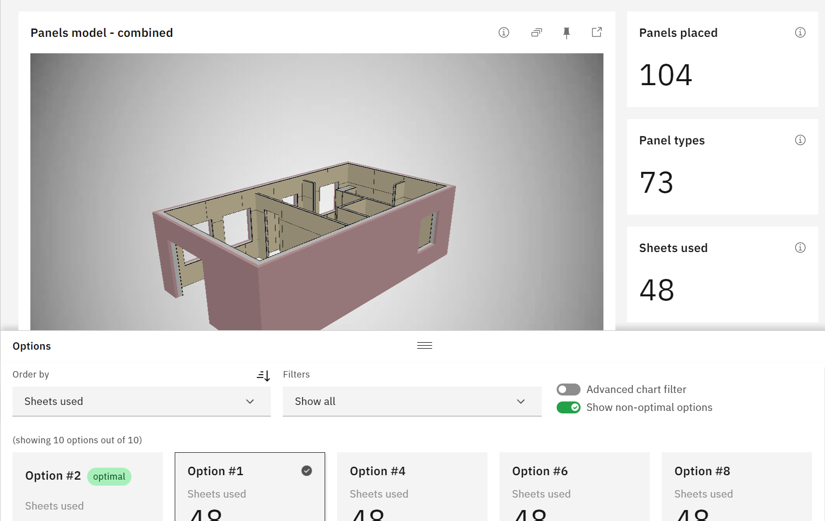Disable the Show non-optimal options toggle
This screenshot has height=521, width=825.
point(568,407)
